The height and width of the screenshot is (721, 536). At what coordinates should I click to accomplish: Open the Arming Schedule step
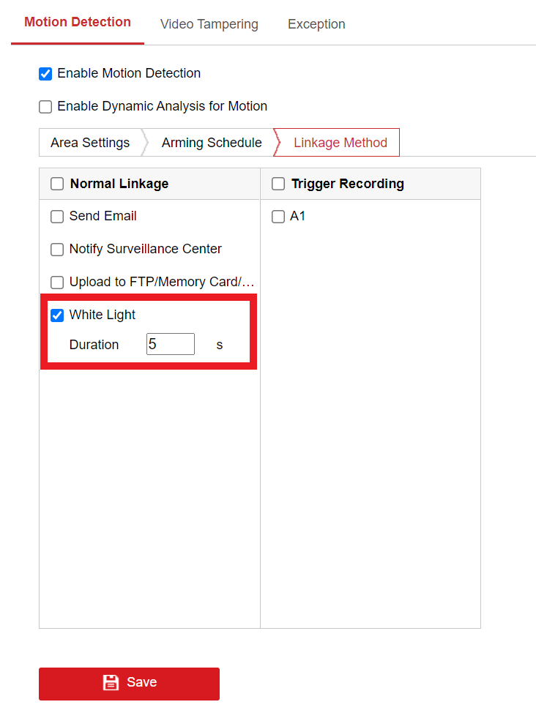(x=212, y=143)
